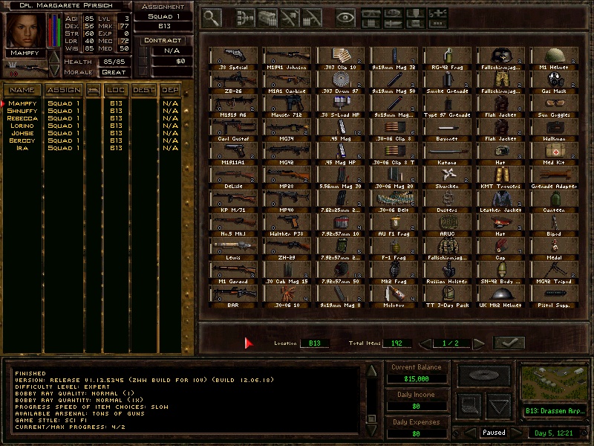594x446 pixels.
Task: Sort team list by DEP column
Action: (x=170, y=90)
